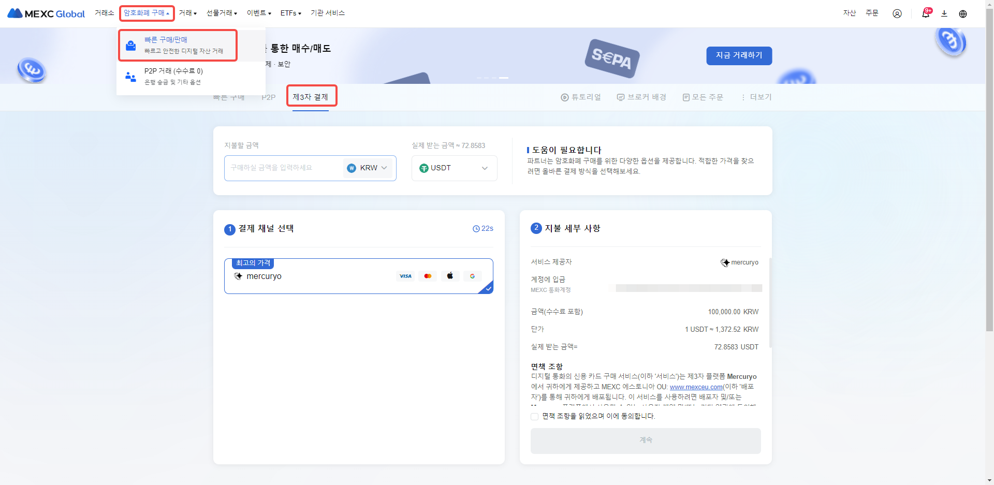Click the MEXC Global logo

pos(46,13)
